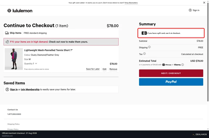Click 'FREE standard shipping' text
Image resolution: width=209 pixels, height=138 pixels.
point(35,33)
